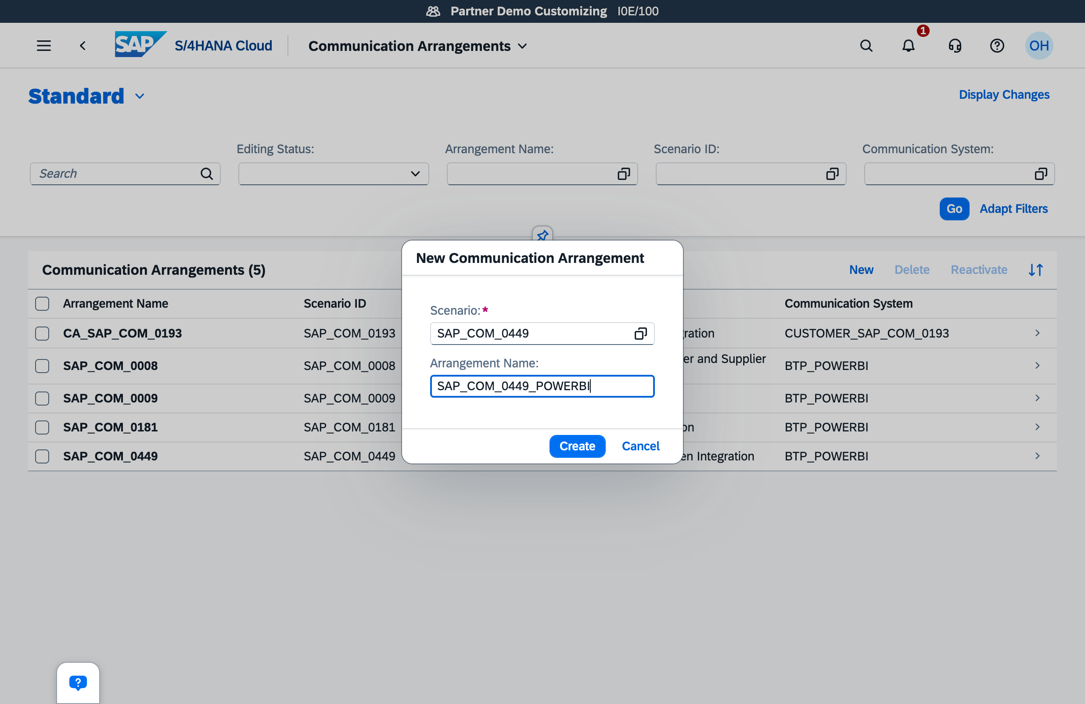Select the SAP_COM_0008 row checkbox

(43, 366)
